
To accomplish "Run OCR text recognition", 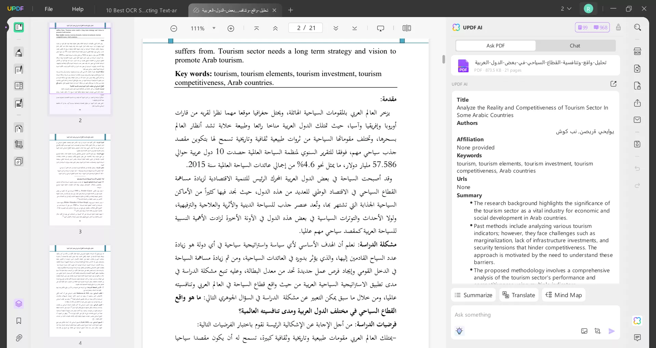I will tap(638, 52).
